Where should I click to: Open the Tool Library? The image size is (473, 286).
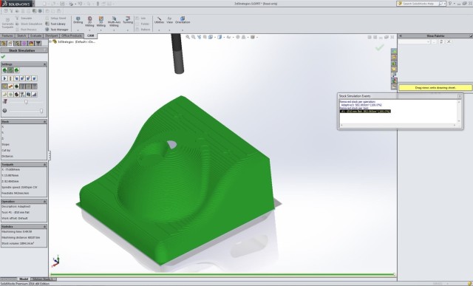[55, 24]
